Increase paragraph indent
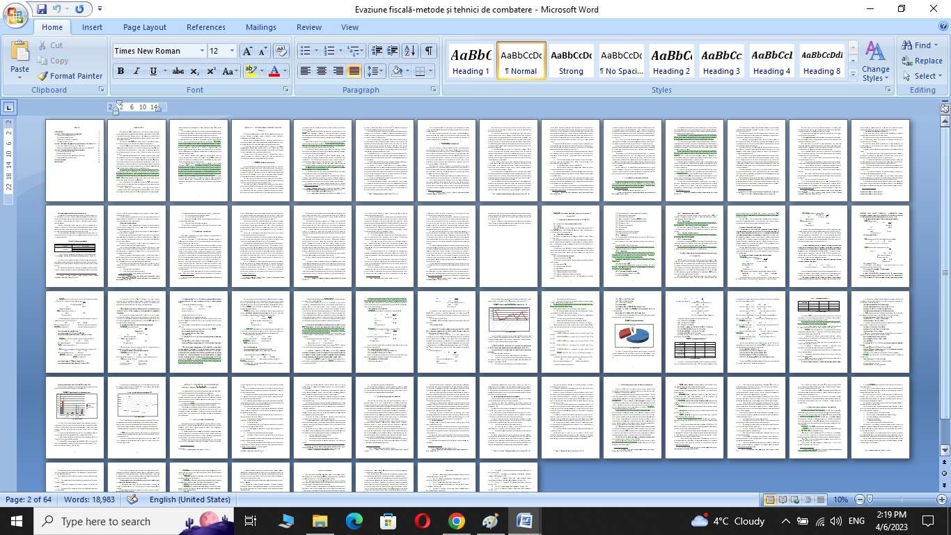Screen dimensions: 951x535 [393, 51]
